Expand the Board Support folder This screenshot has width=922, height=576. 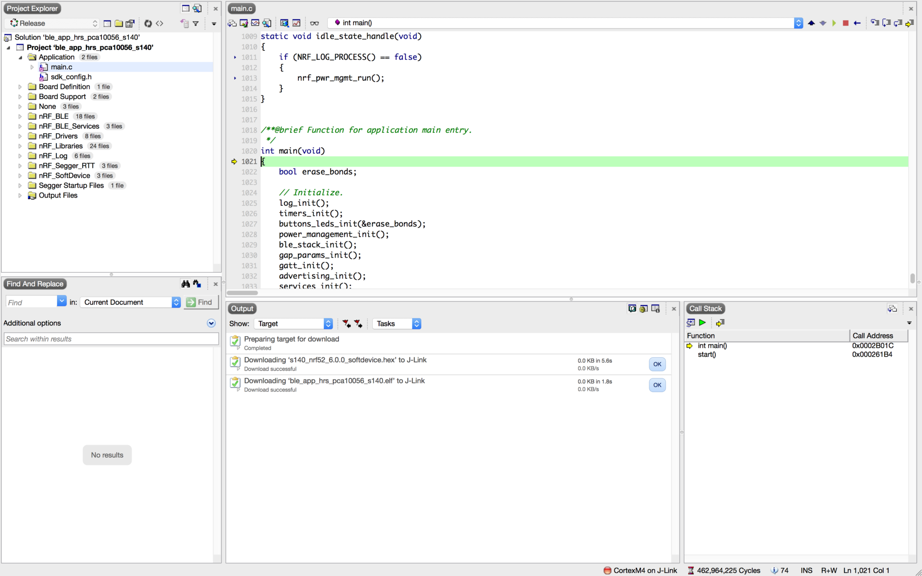click(x=20, y=97)
